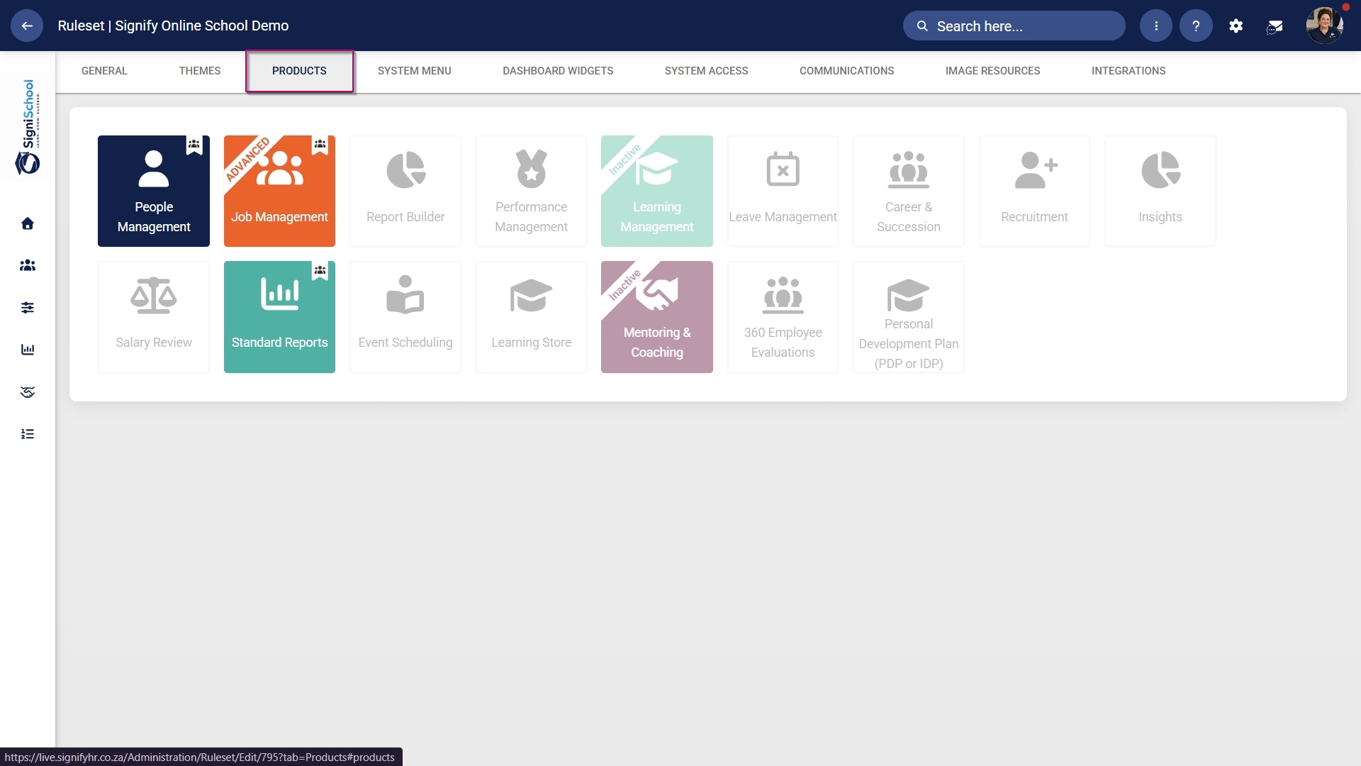Select the People Management product tile
The height and width of the screenshot is (766, 1361).
(154, 191)
